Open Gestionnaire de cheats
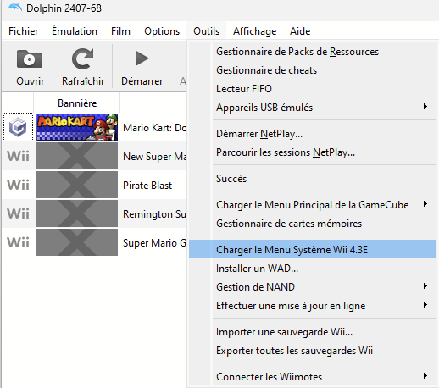The width and height of the screenshot is (439, 388). point(313,70)
